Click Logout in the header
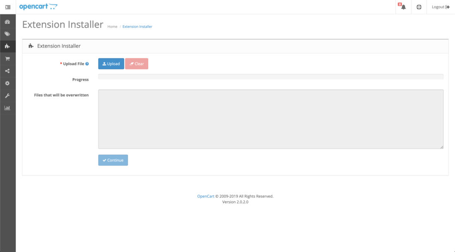The height and width of the screenshot is (252, 455). pos(441,7)
